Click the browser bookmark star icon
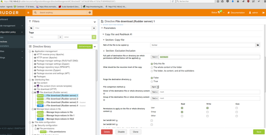The height and width of the screenshot is (135, 266). [x=218, y=1]
